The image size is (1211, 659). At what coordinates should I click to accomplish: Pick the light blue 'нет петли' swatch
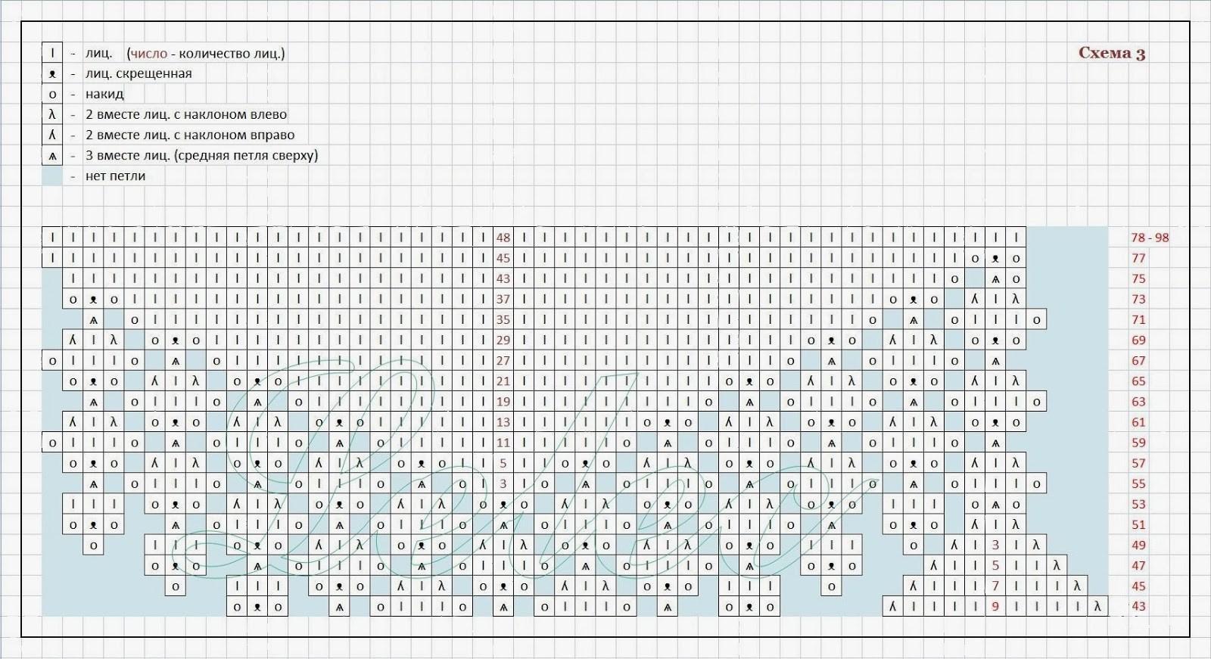52,176
